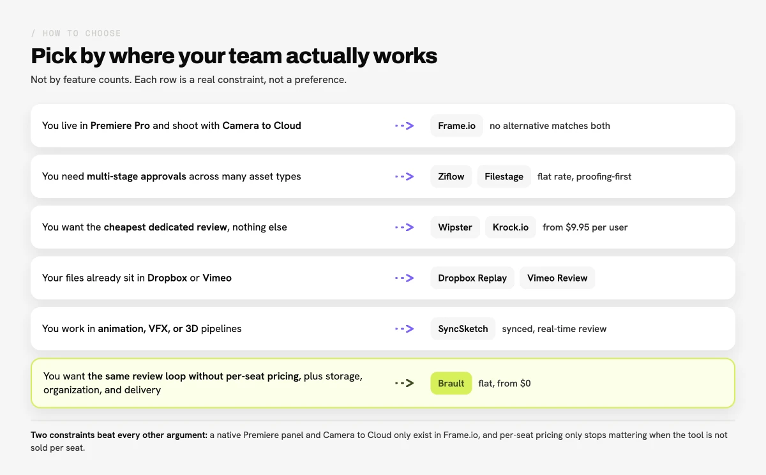Select the Ziflow tag

451,176
